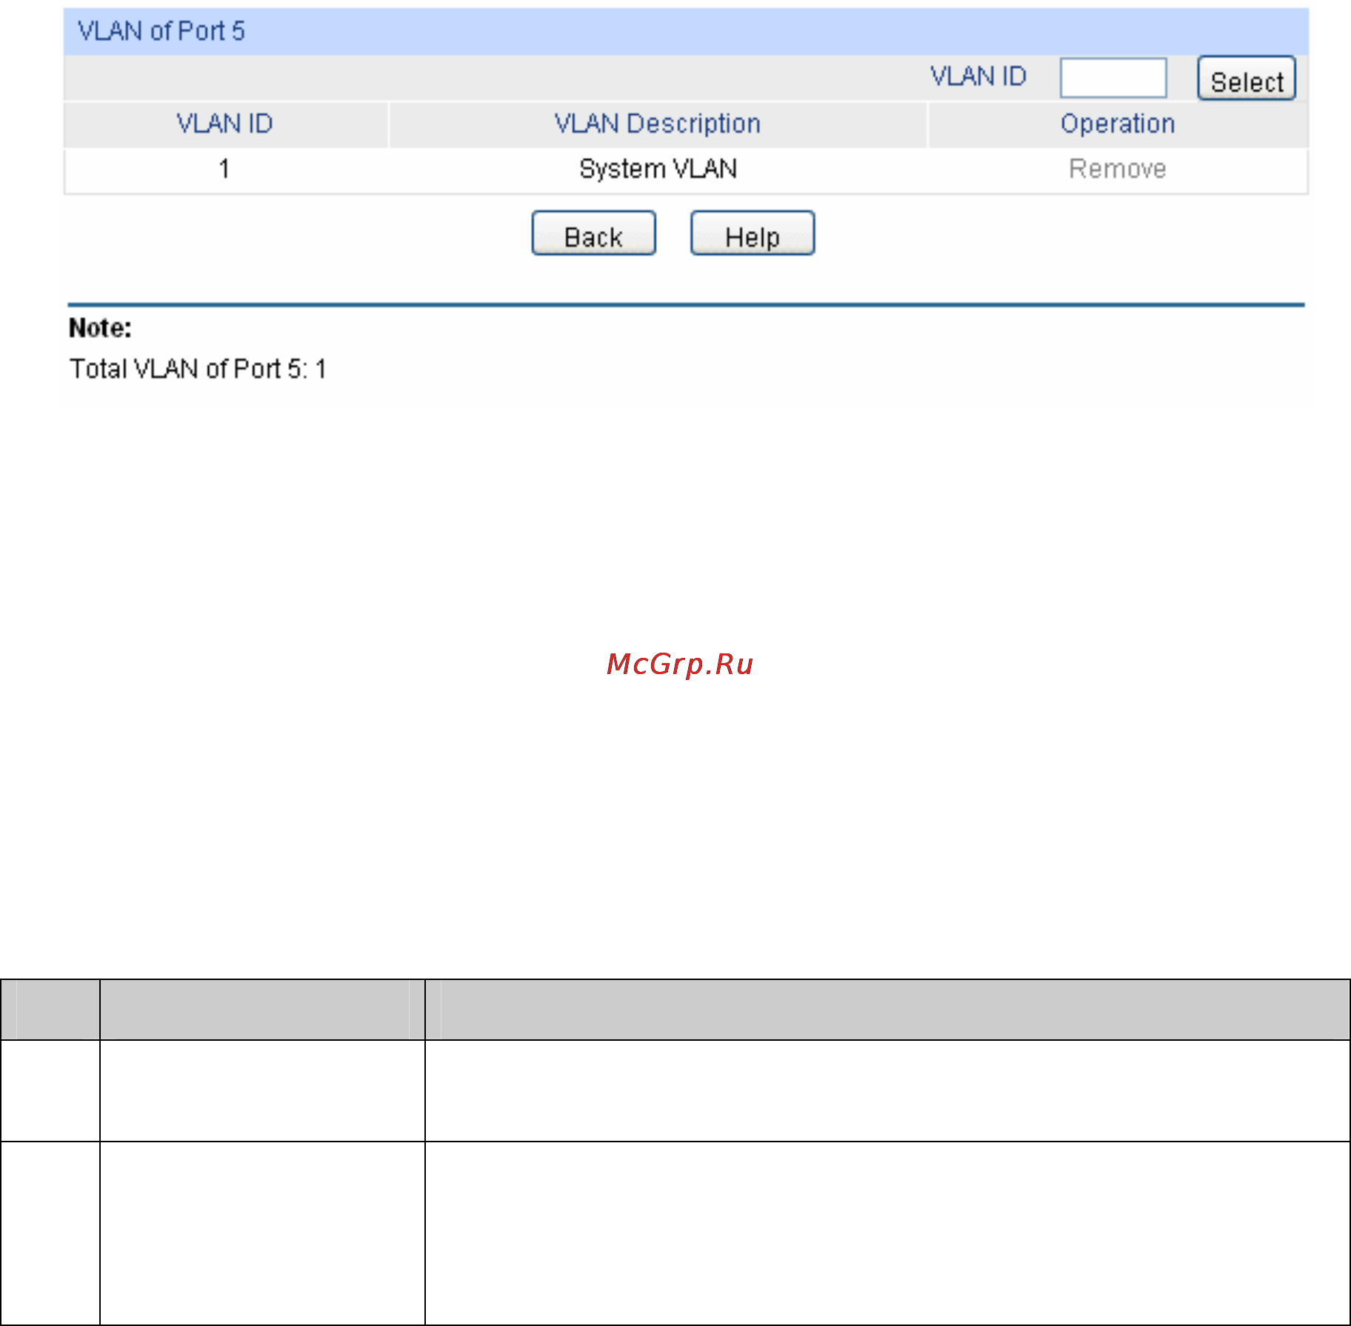The width and height of the screenshot is (1351, 1326).
Task: Click the Operation column header
Action: [x=1118, y=124]
